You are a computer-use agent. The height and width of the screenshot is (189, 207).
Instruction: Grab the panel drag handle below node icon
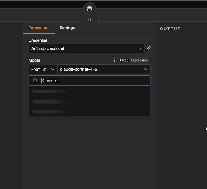point(90,19)
